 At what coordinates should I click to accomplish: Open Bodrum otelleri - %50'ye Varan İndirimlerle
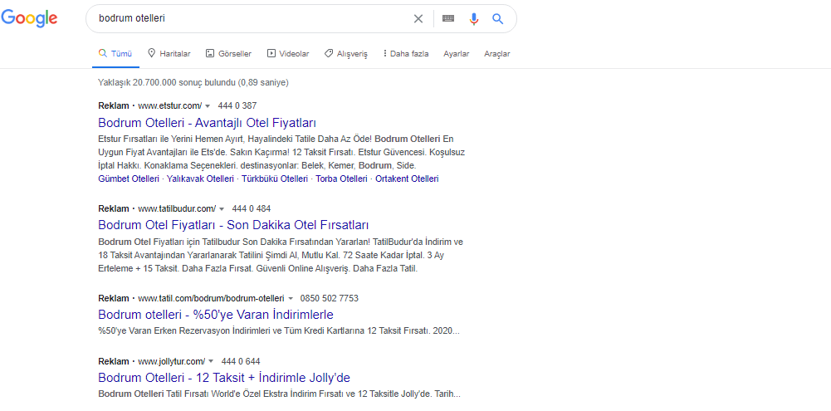(216, 315)
